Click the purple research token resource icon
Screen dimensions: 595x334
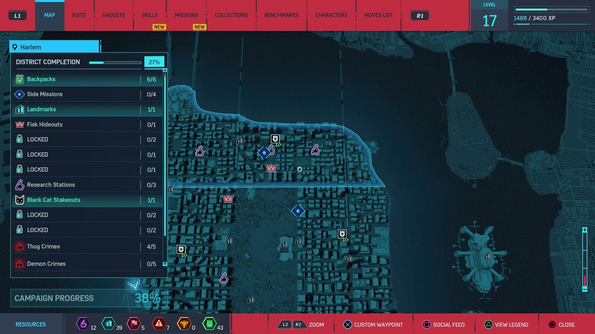click(83, 324)
